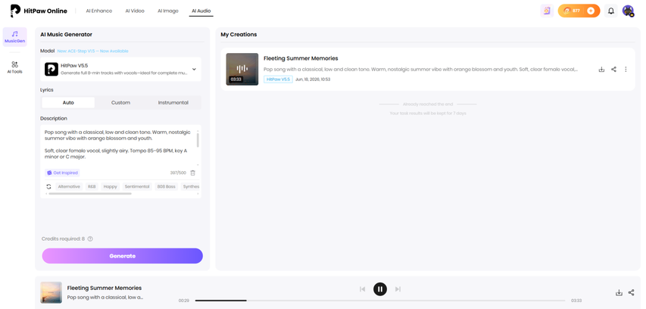Open the HitPaw Online logo home
This screenshot has height=309, width=646.
pos(39,11)
